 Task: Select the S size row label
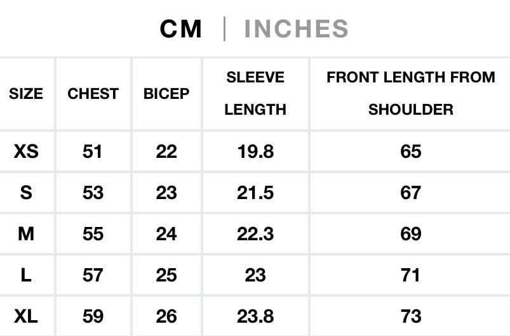point(26,192)
